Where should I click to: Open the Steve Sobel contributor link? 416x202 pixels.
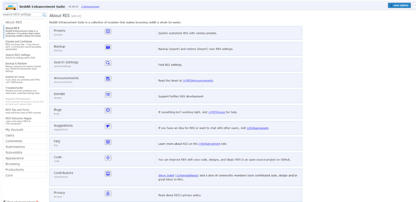[x=166, y=175]
